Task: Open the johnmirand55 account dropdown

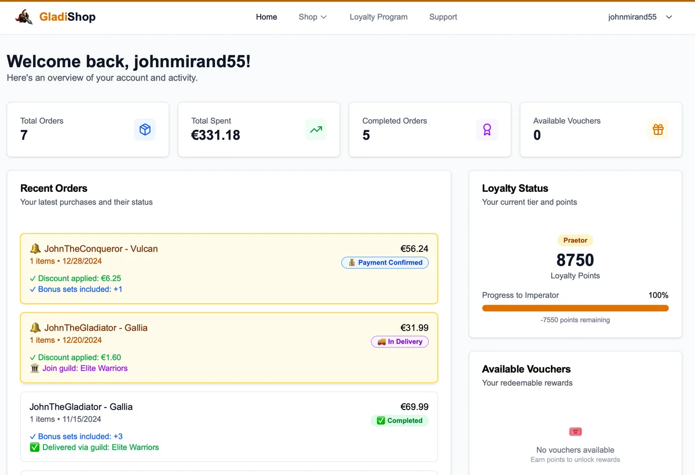Action: 632,17
